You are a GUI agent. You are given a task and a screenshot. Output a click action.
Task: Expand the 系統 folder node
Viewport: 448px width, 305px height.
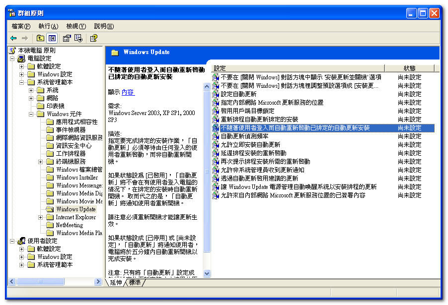pos(31,90)
